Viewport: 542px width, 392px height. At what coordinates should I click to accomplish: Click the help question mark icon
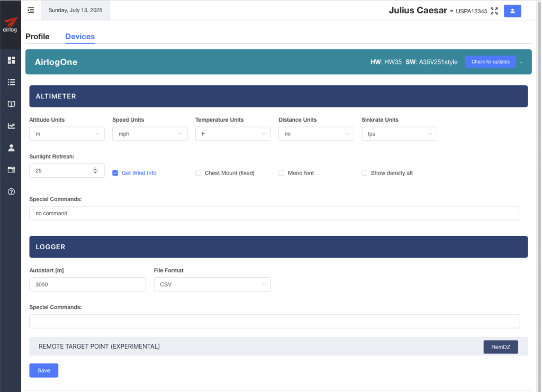(x=11, y=192)
